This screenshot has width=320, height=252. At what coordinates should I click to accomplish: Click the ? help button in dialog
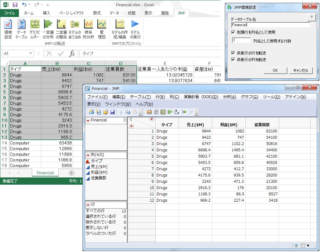click(311, 17)
